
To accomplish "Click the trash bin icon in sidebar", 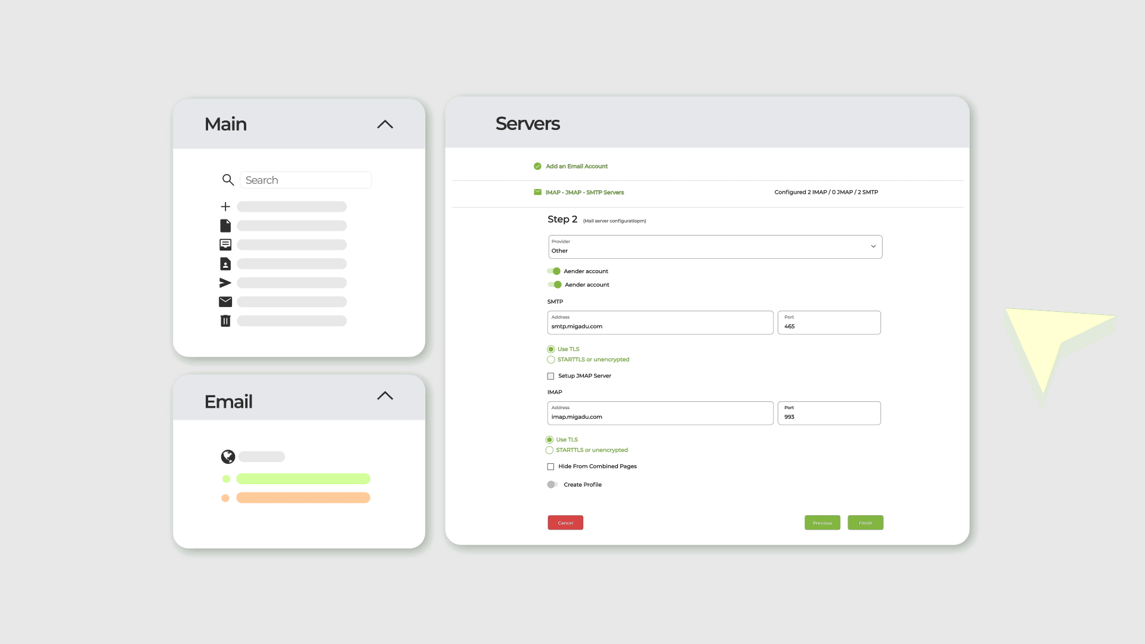I will (225, 321).
